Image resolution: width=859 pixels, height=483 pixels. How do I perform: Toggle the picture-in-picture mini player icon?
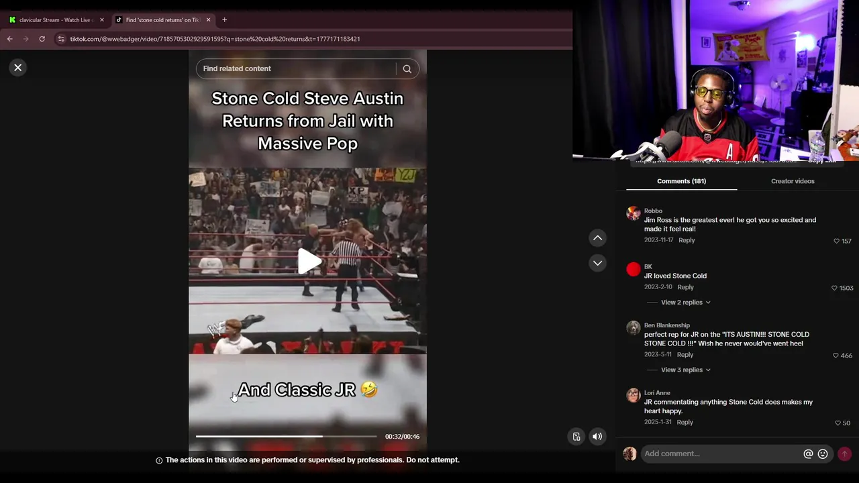click(x=576, y=437)
